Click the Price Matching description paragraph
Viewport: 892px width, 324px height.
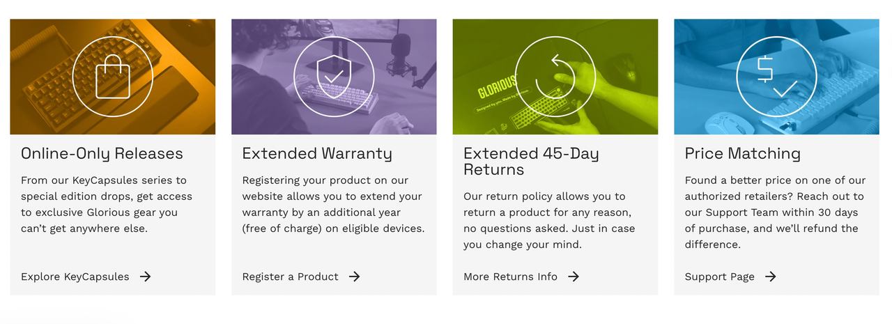tap(774, 212)
